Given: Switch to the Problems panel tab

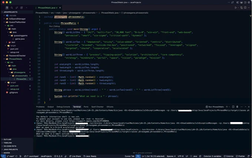Looking at the screenshot, I should point(40,107).
